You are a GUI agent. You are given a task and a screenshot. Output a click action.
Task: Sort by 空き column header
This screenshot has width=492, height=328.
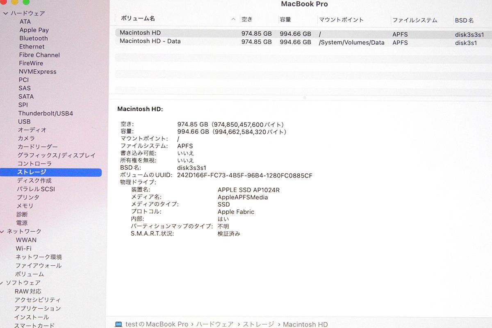tap(247, 19)
